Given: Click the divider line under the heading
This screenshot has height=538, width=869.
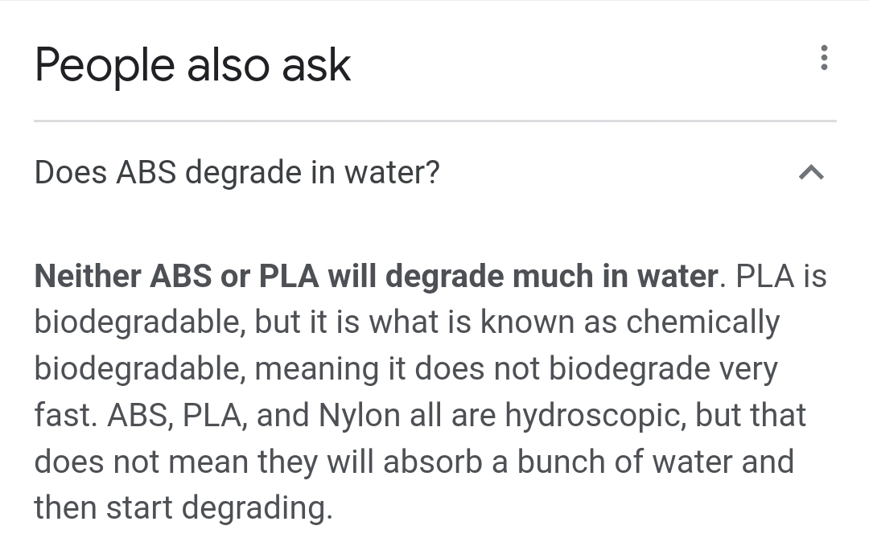Looking at the screenshot, I should pyautogui.click(x=435, y=121).
